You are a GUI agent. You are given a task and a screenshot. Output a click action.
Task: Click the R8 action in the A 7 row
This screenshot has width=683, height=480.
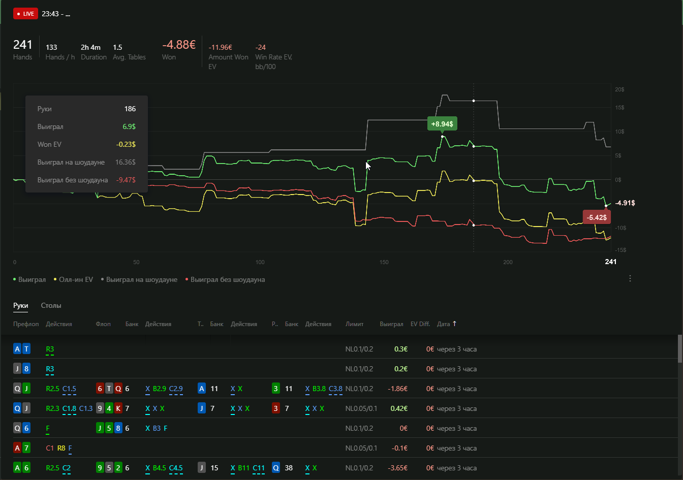[61, 448]
